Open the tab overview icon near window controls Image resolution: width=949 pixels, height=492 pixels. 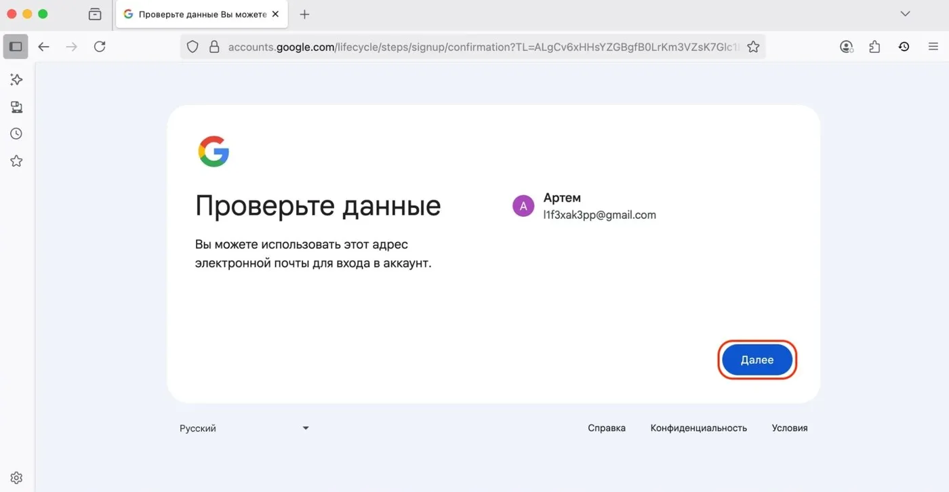click(95, 14)
